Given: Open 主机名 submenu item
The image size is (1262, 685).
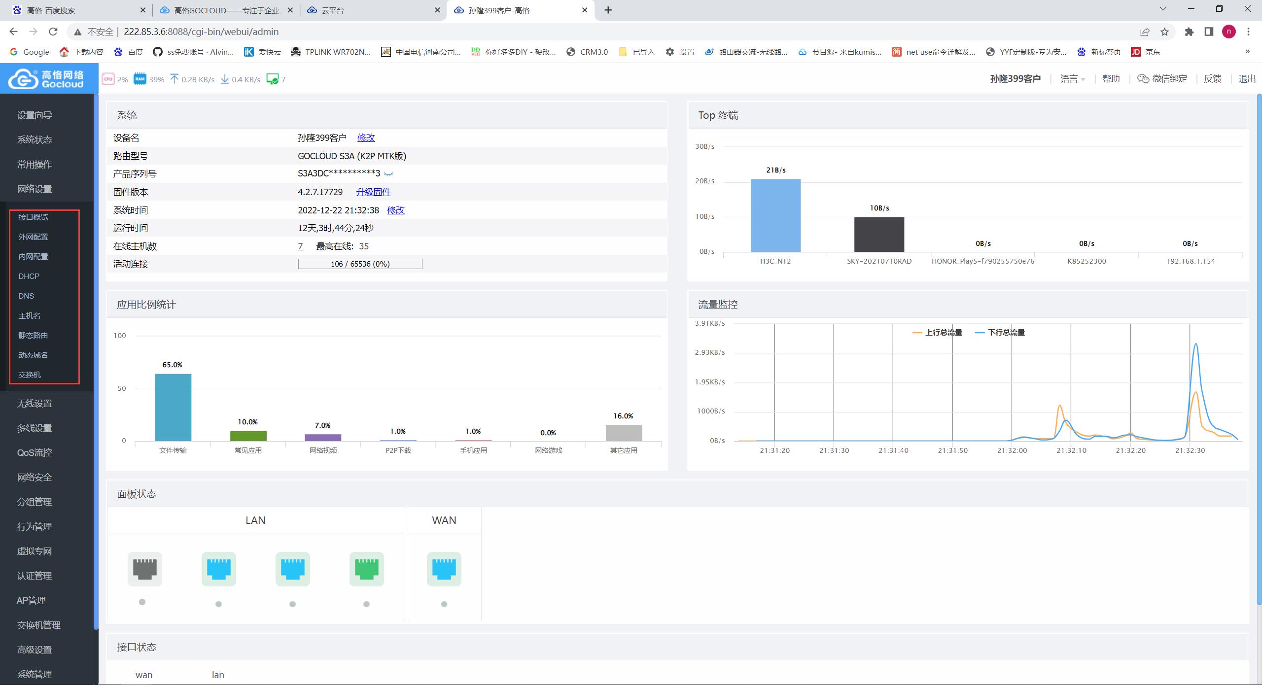Looking at the screenshot, I should pos(30,315).
